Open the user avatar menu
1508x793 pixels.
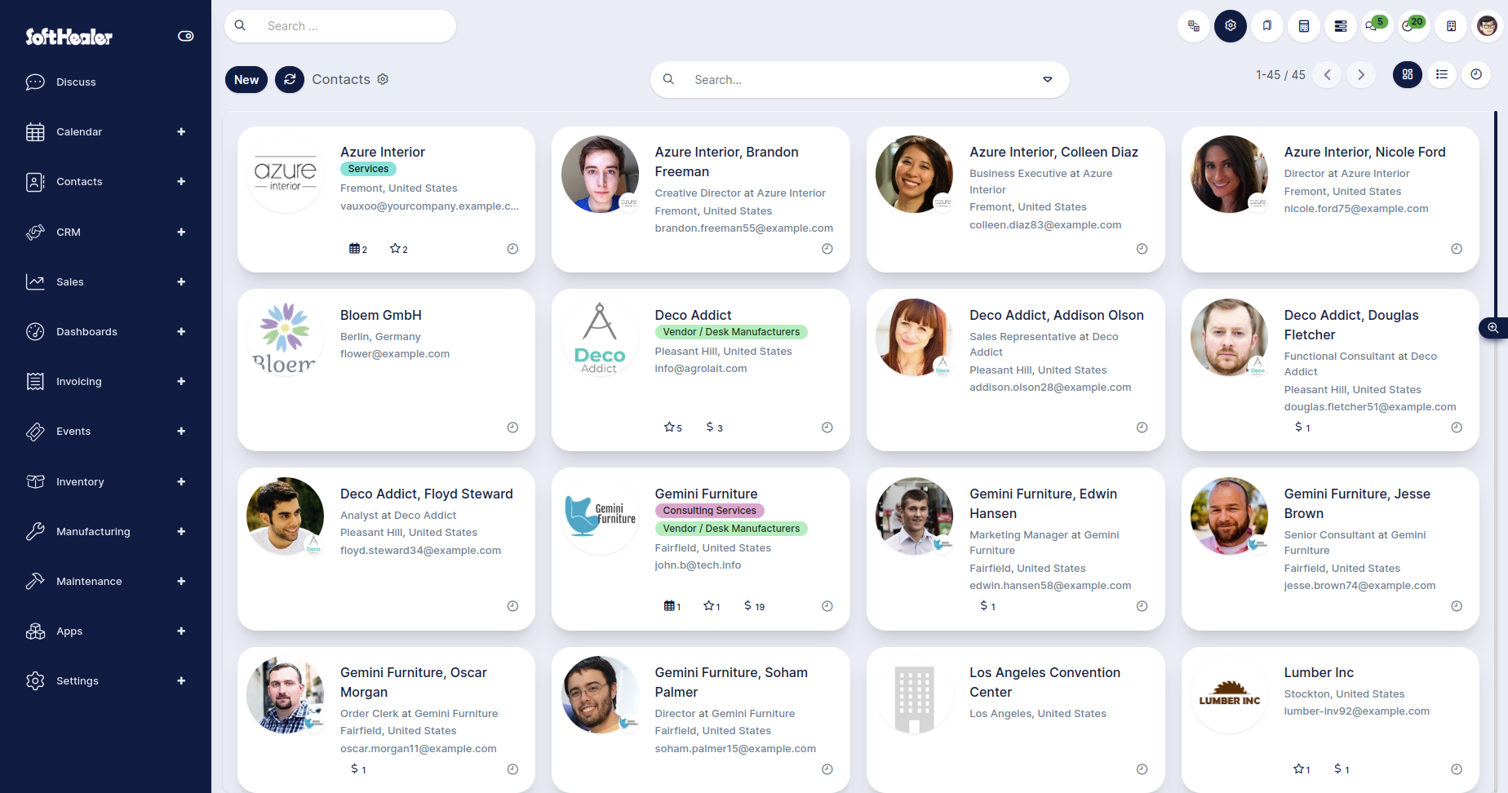tap(1488, 26)
